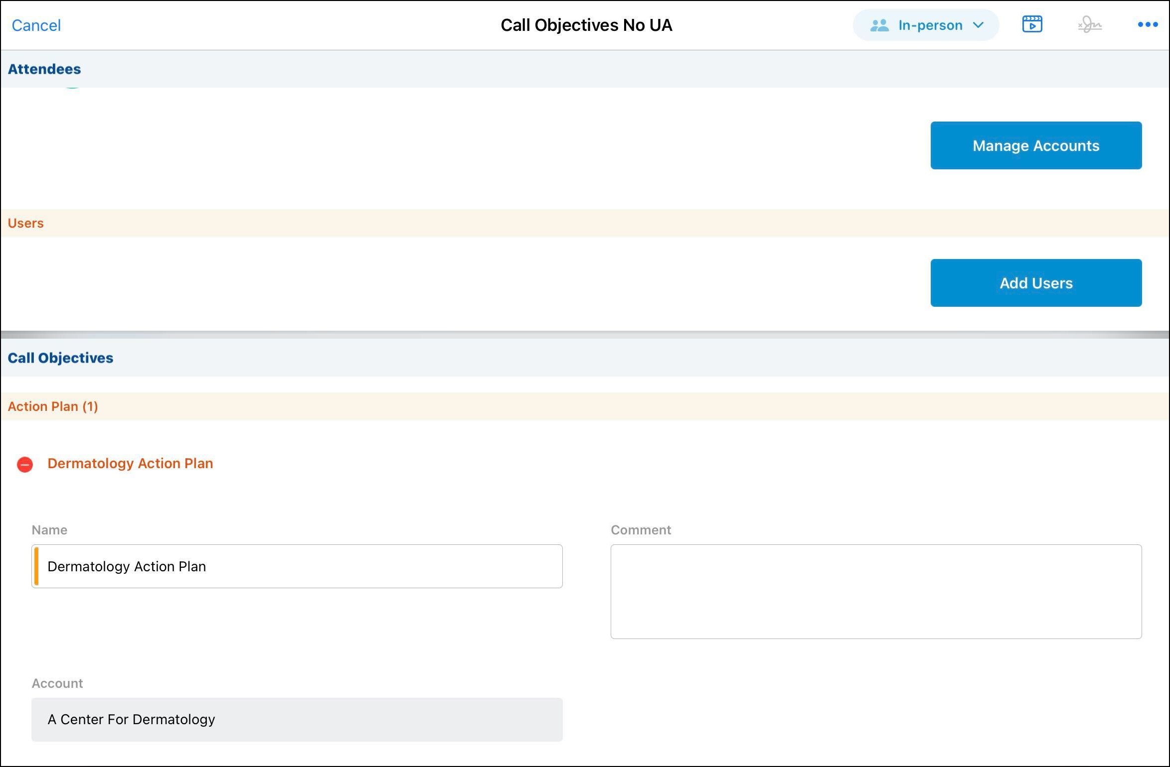Viewport: 1170px width, 767px height.
Task: Select the Call Objectives section header
Action: (x=60, y=358)
